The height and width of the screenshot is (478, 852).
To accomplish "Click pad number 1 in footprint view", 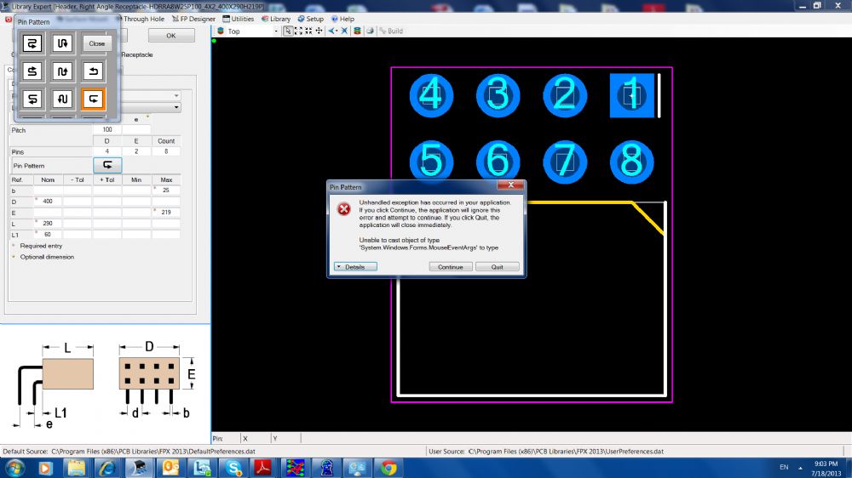I will pyautogui.click(x=631, y=95).
